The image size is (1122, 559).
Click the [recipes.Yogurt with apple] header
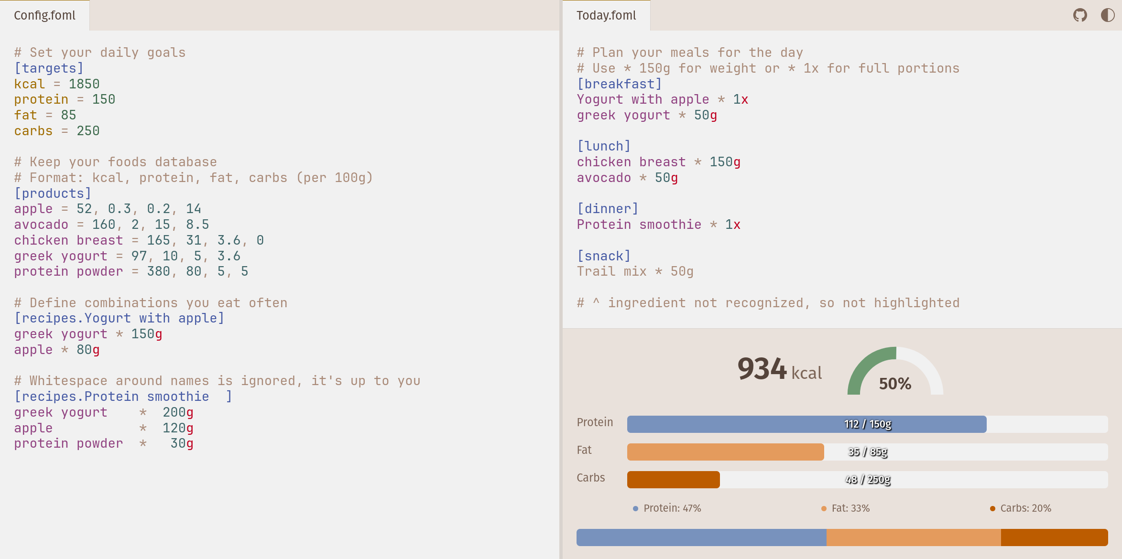tap(119, 318)
